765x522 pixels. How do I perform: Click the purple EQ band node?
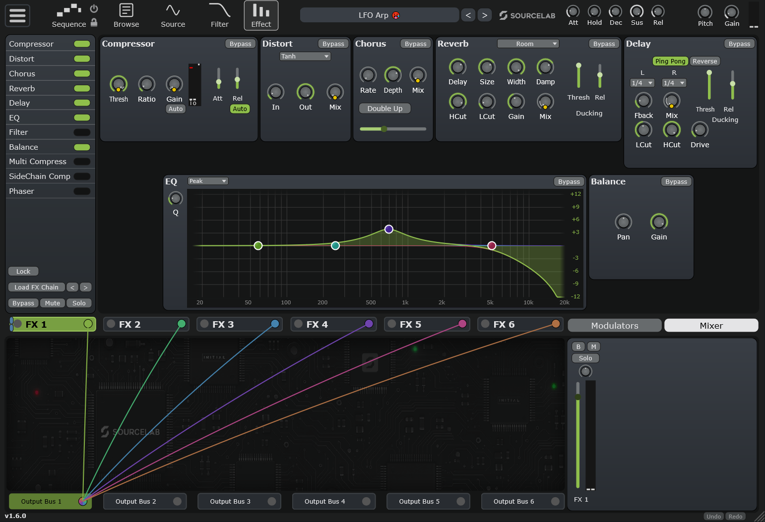(x=389, y=229)
